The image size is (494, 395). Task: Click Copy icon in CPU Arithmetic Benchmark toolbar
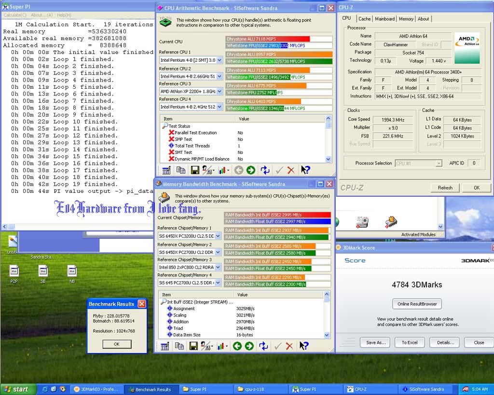pyautogui.click(x=180, y=170)
